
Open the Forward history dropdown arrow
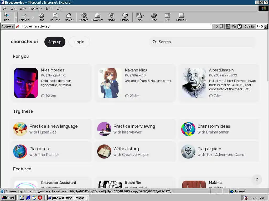[33, 17]
